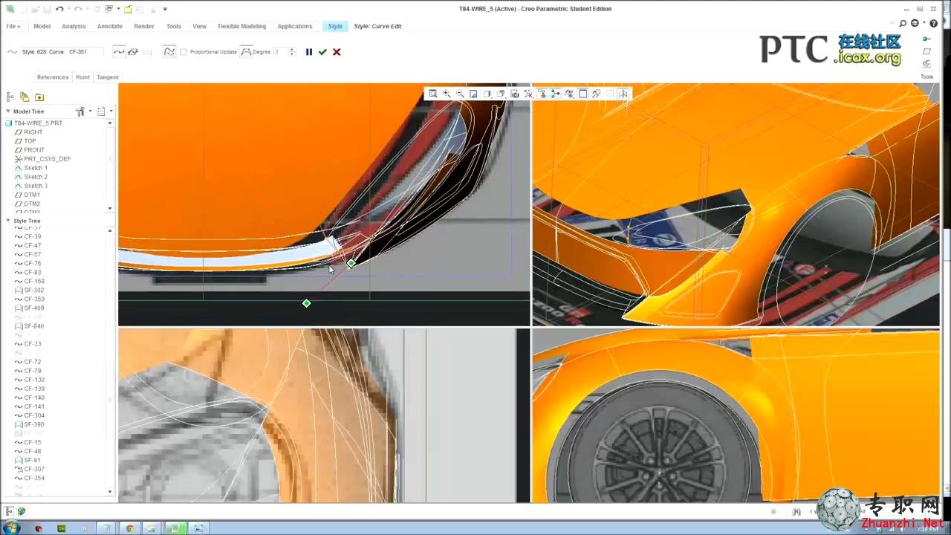Pause the curve edit feature

click(x=309, y=52)
